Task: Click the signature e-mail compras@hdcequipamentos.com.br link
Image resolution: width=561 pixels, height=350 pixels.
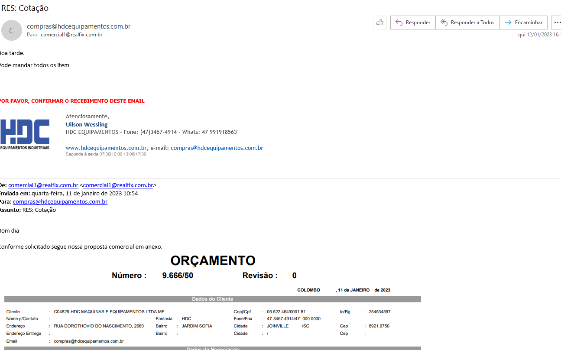Action: 217,148
